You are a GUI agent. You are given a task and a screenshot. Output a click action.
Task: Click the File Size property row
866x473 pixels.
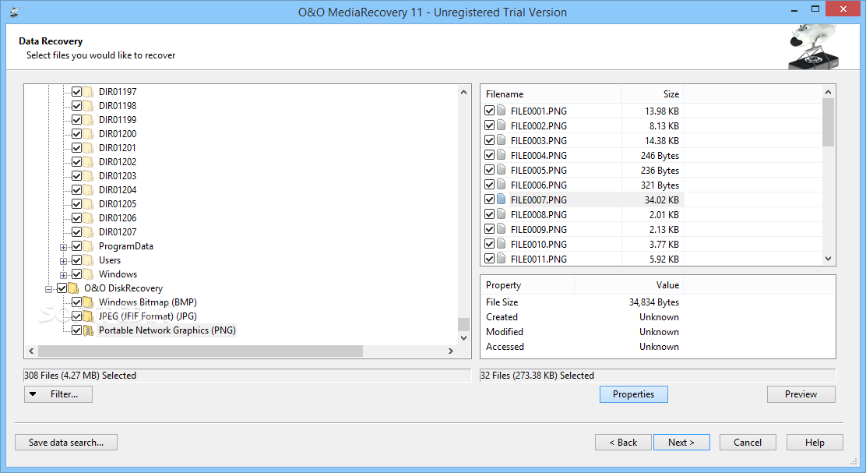pos(582,302)
